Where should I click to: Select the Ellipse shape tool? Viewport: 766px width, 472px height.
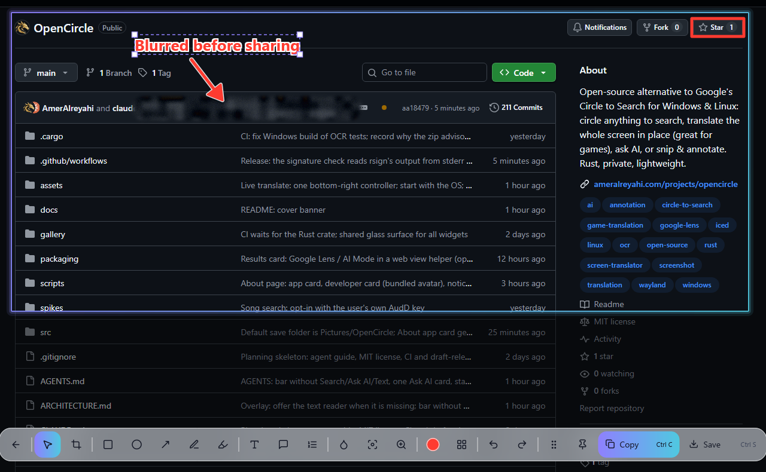136,445
